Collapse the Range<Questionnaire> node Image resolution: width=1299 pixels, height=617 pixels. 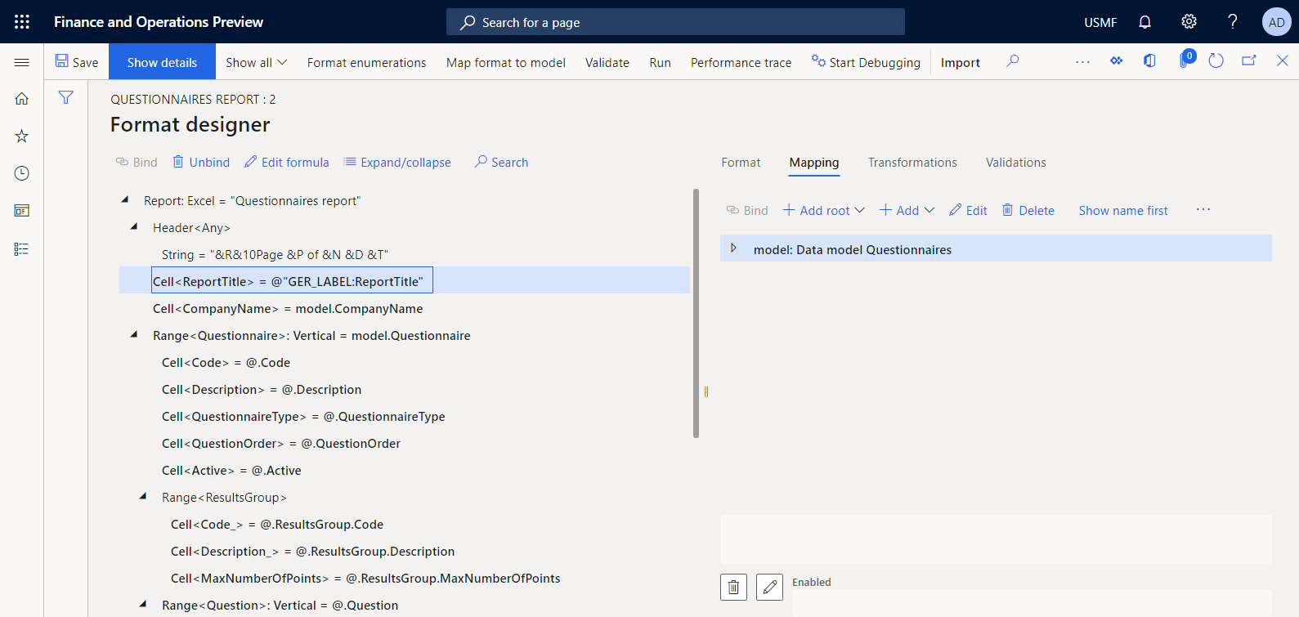(134, 334)
